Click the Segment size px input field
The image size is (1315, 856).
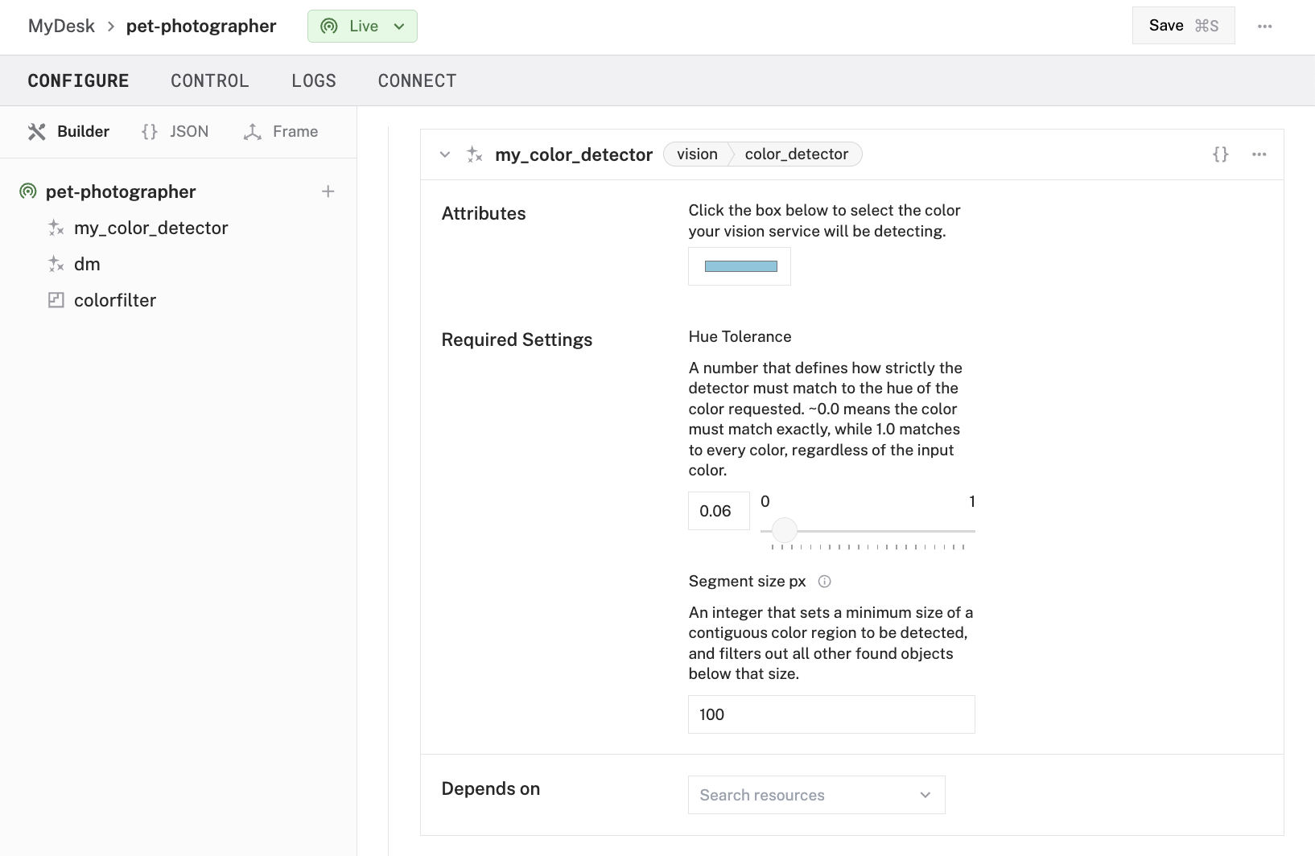pyautogui.click(x=831, y=714)
